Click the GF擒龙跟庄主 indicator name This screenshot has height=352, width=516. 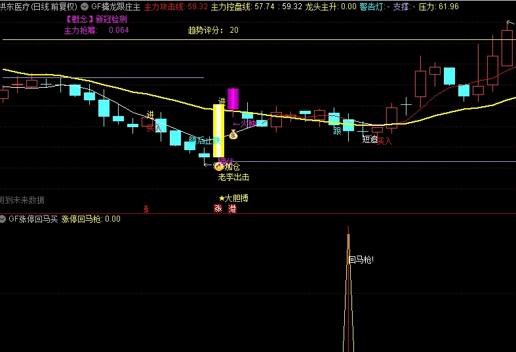click(x=116, y=7)
